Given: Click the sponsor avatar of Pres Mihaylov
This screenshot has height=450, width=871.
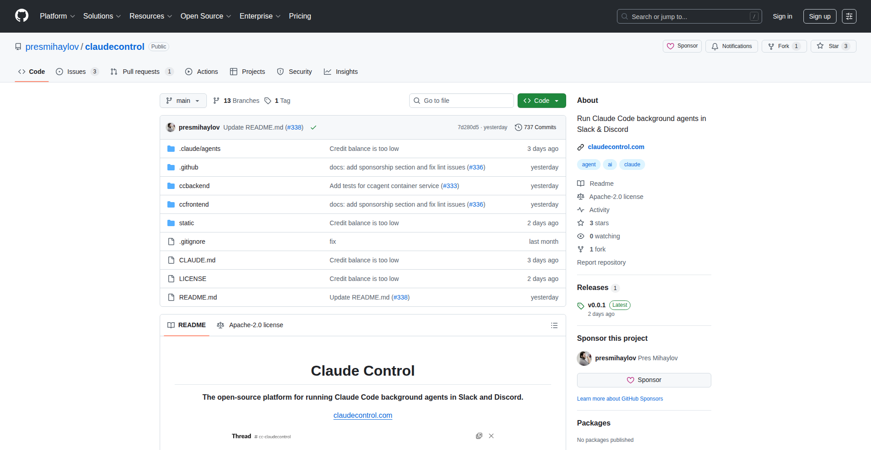Looking at the screenshot, I should click(584, 358).
